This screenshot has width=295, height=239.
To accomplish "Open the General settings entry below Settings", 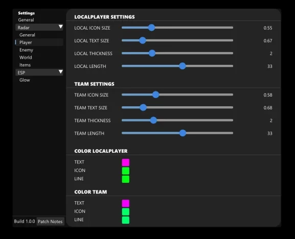I will tap(26, 20).
